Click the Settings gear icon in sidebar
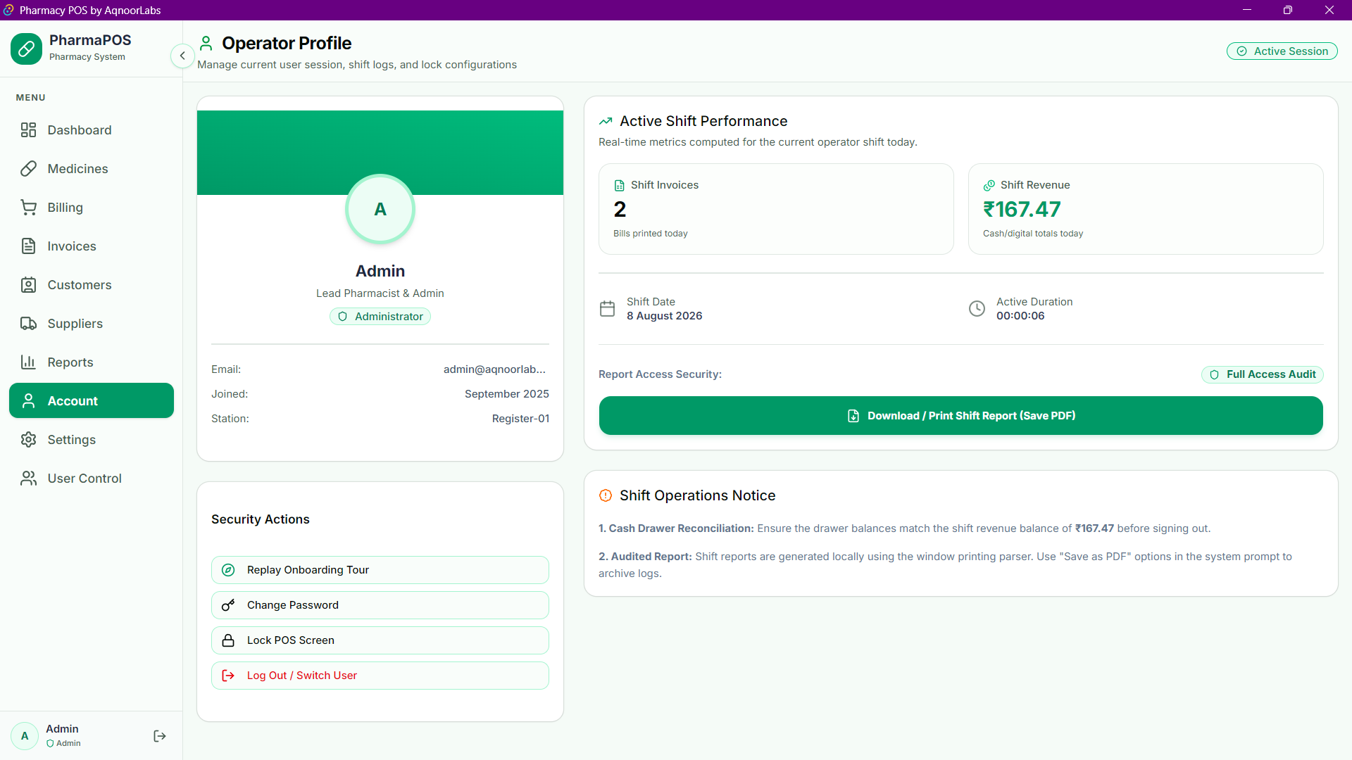The width and height of the screenshot is (1352, 760). 28,440
